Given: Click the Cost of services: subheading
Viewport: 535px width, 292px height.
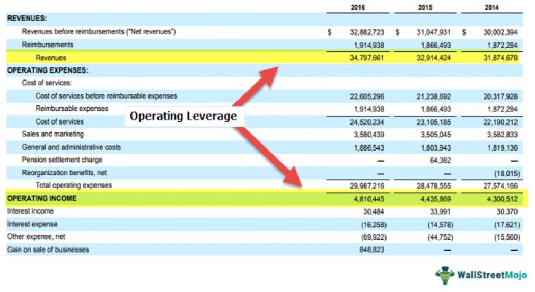Looking at the screenshot, I should click(x=47, y=83).
